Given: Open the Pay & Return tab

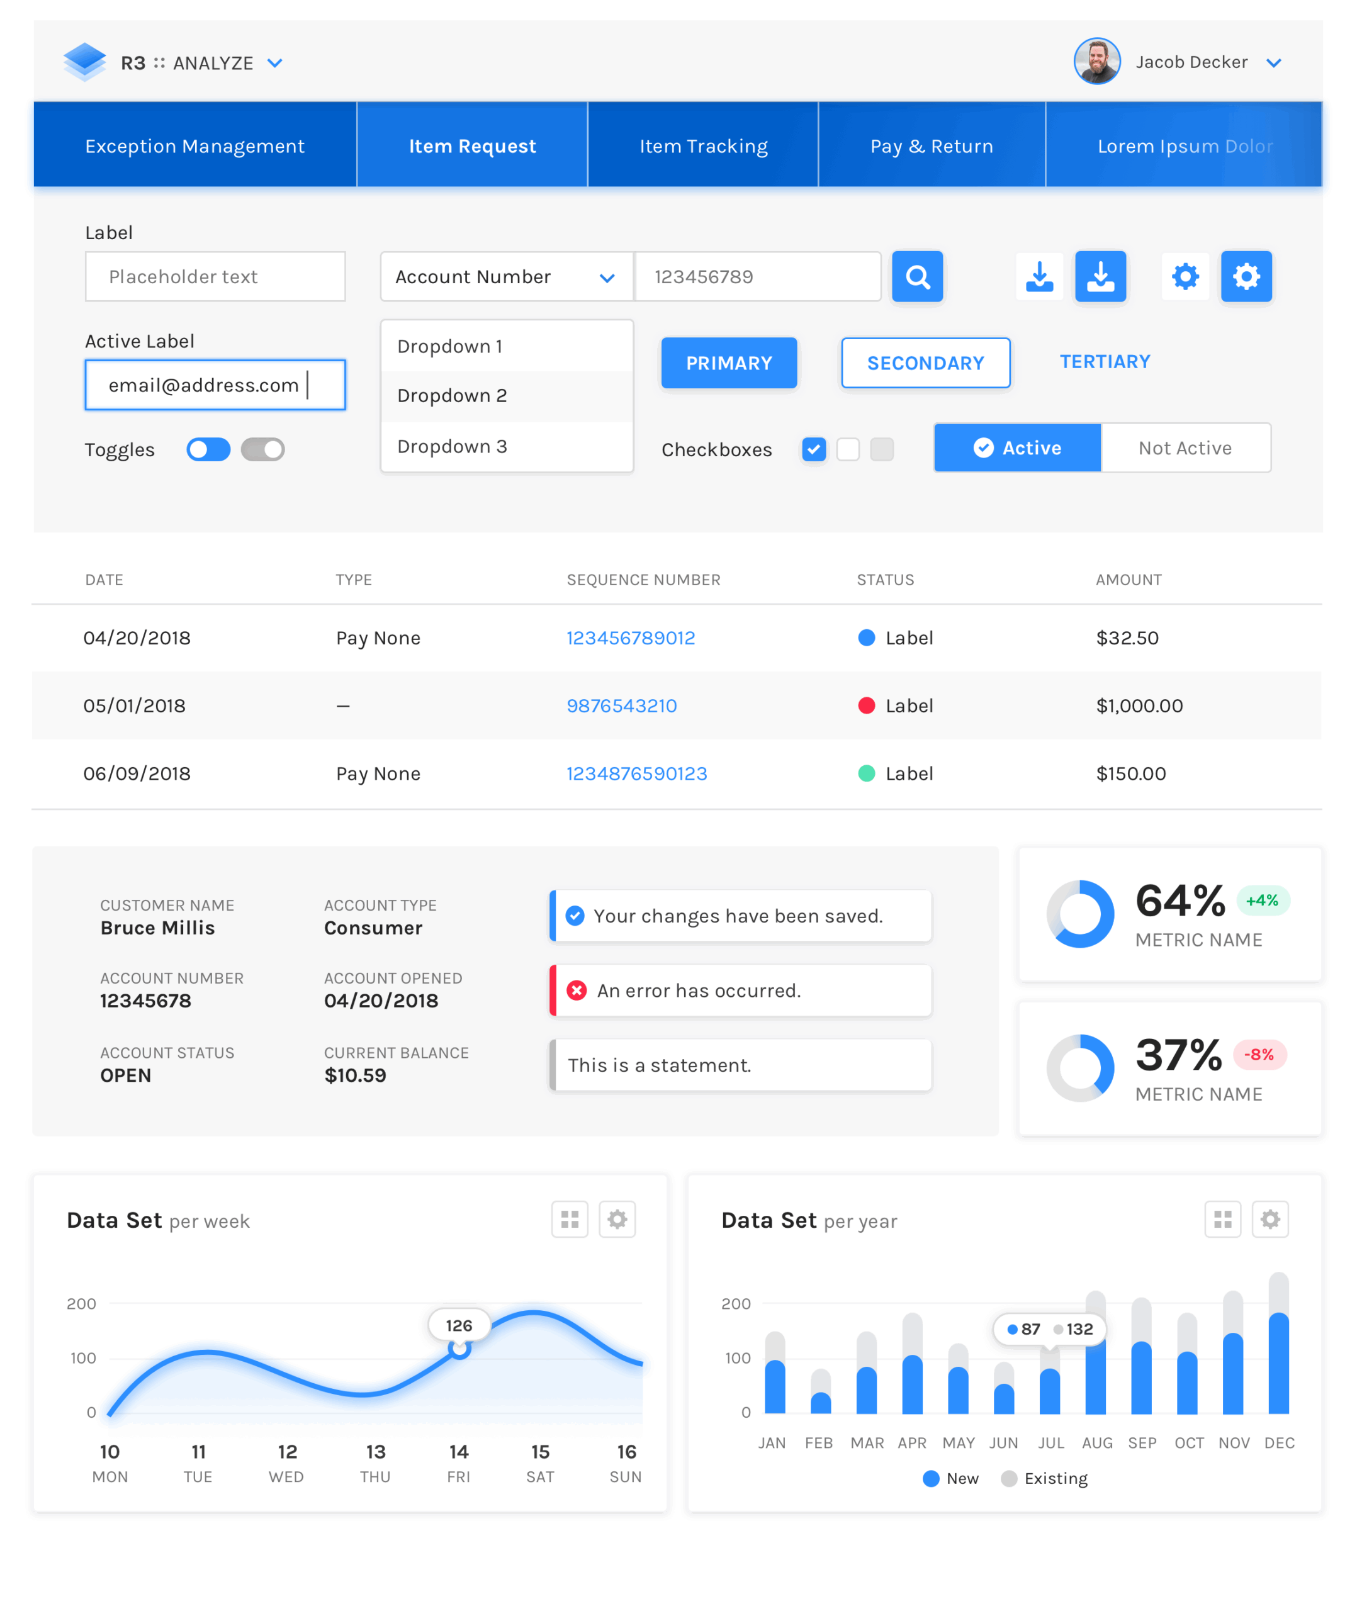Looking at the screenshot, I should click(931, 145).
